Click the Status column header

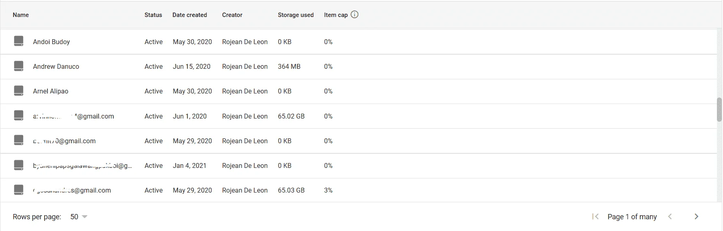pyautogui.click(x=153, y=15)
